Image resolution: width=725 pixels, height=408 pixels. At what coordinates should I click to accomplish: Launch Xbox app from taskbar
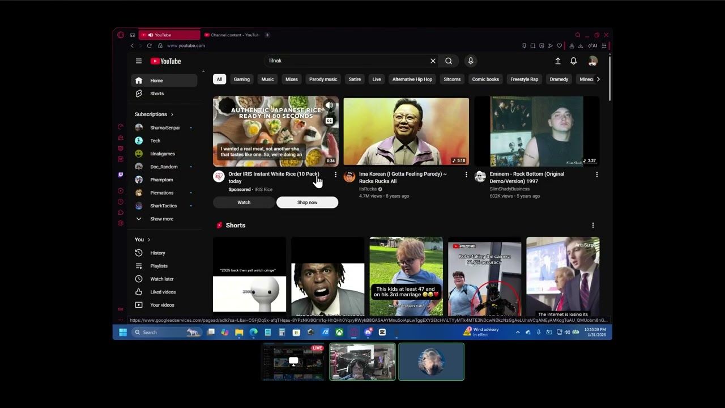click(x=339, y=332)
